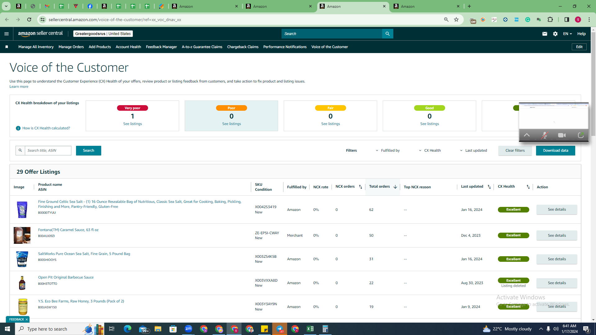Open the Chrome three-dot menu
Image resolution: width=596 pixels, height=335 pixels.
tap(589, 20)
